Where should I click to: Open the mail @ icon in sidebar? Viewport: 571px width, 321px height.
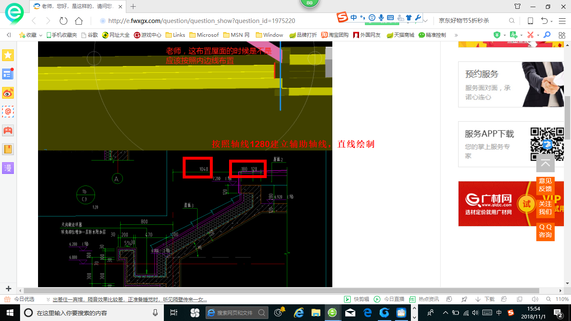tap(8, 112)
